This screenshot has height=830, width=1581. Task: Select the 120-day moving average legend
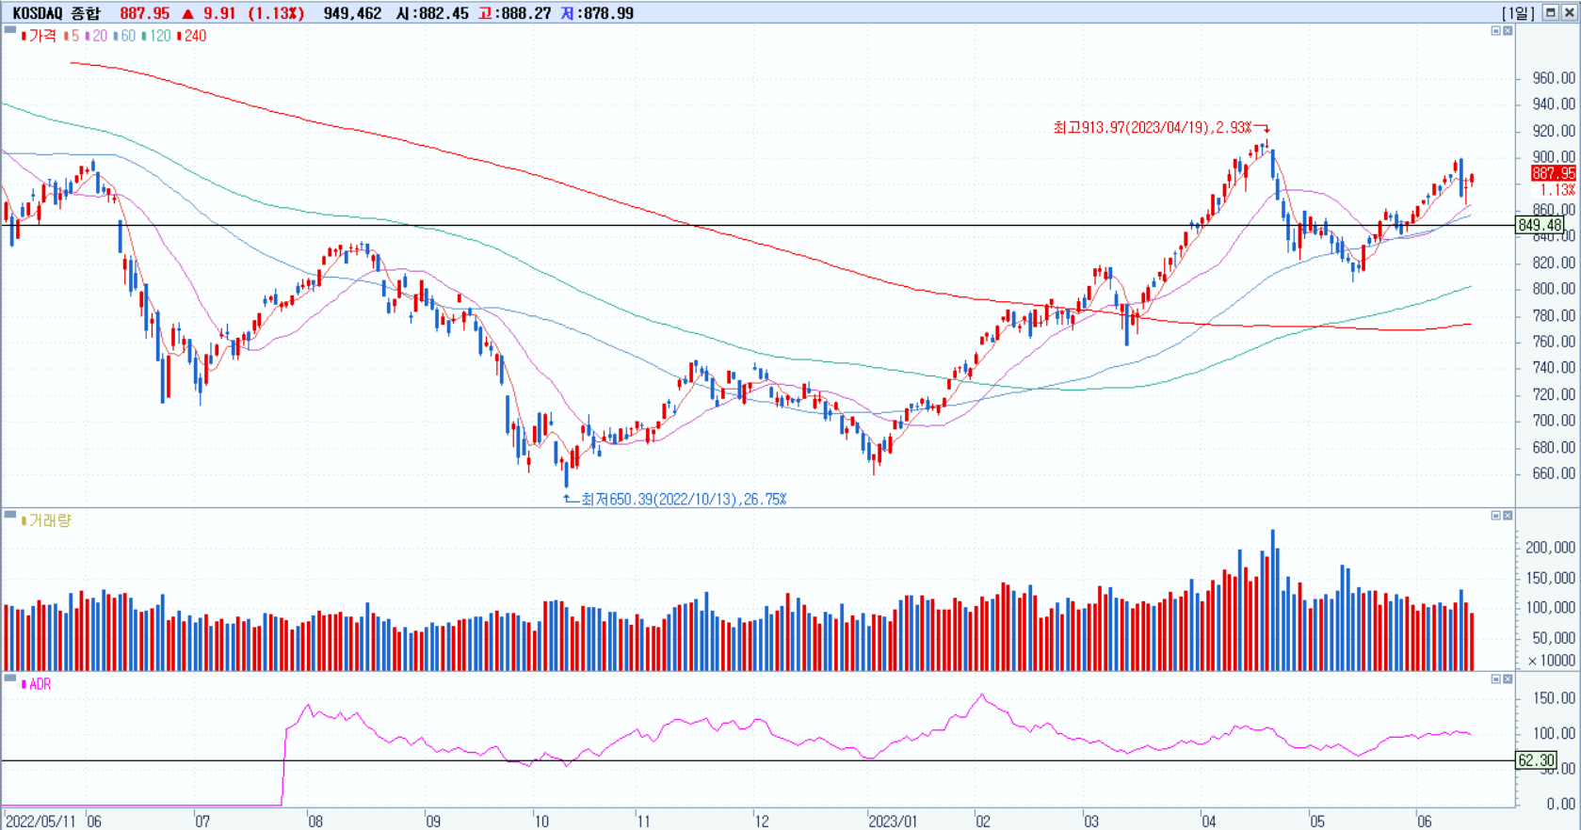click(157, 36)
